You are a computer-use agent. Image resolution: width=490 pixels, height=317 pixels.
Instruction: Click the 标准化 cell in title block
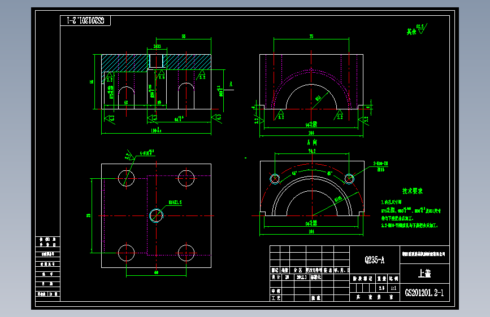click(x=316, y=277)
